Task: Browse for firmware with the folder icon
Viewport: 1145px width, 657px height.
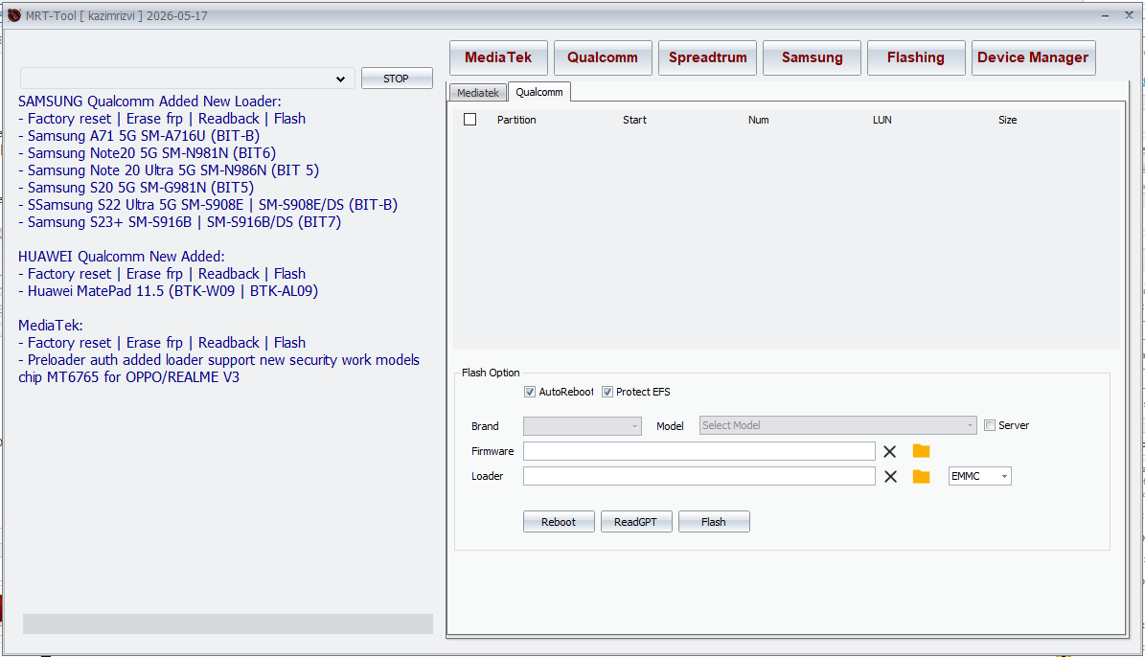Action: click(x=921, y=451)
